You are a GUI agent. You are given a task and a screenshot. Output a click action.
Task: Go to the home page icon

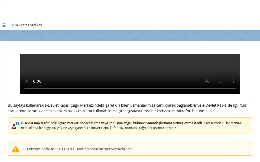4,25
